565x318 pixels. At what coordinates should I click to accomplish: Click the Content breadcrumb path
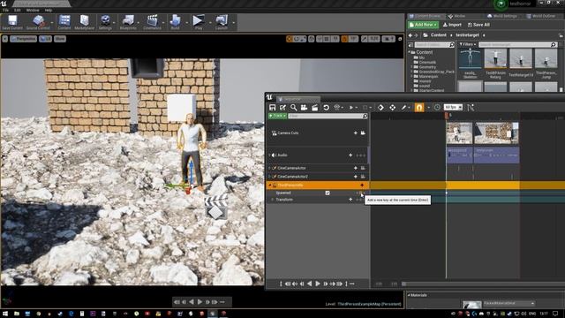click(x=439, y=35)
